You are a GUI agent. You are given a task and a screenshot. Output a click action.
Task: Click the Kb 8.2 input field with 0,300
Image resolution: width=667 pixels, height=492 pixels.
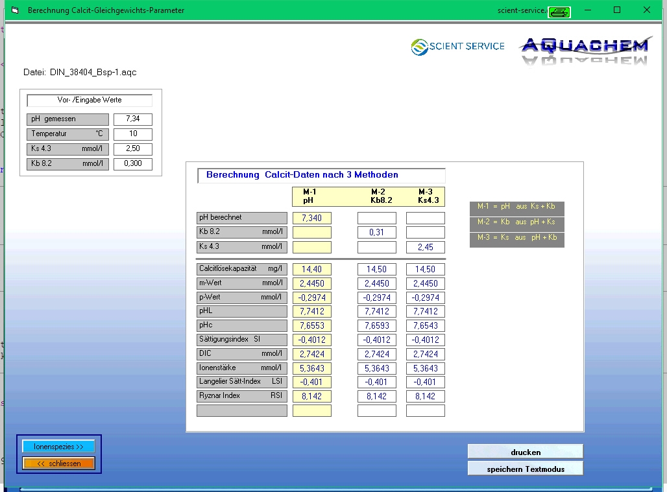coord(133,163)
